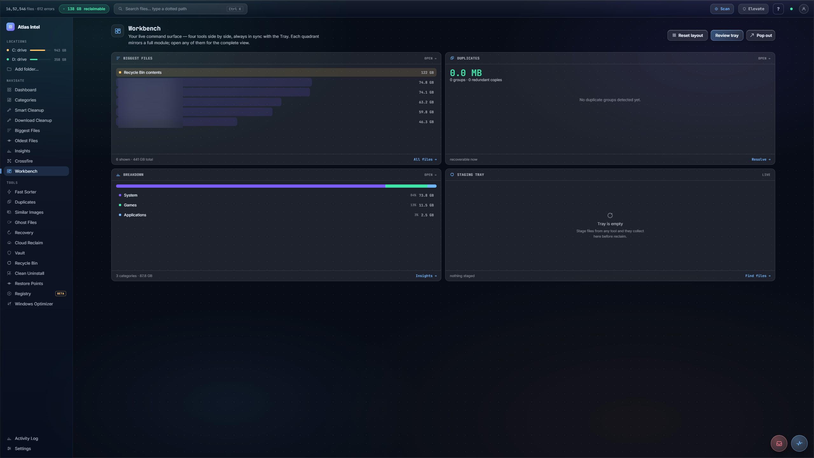The width and height of the screenshot is (814, 458).
Task: Click the Staging Tray panel header icon
Action: 452,175
